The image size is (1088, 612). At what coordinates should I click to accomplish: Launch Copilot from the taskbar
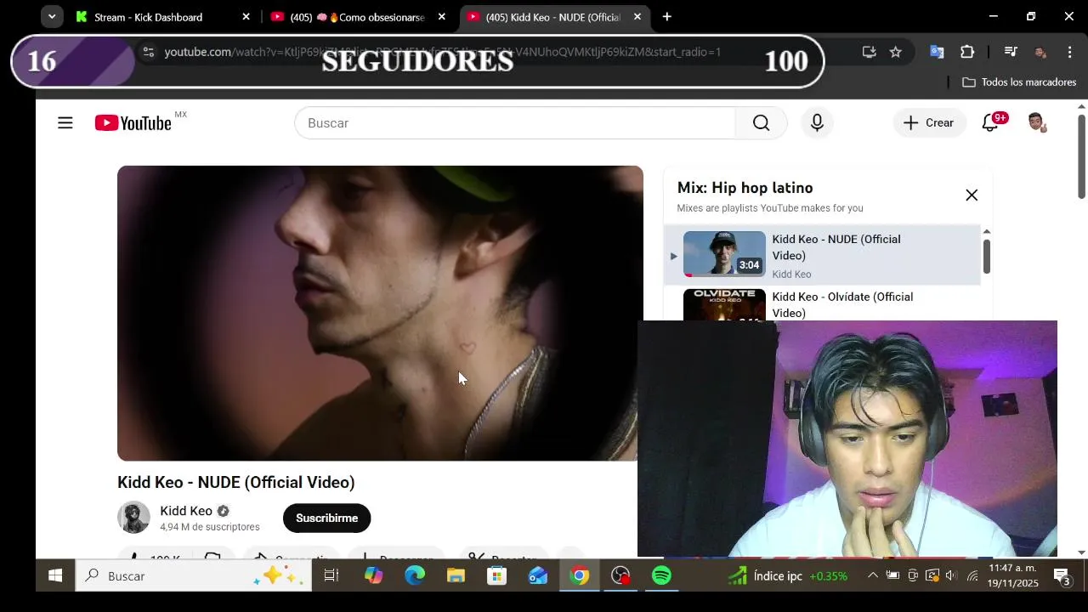pos(373,576)
